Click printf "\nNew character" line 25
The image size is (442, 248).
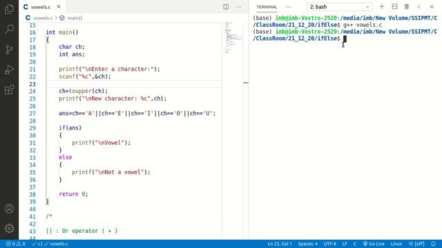click(113, 99)
